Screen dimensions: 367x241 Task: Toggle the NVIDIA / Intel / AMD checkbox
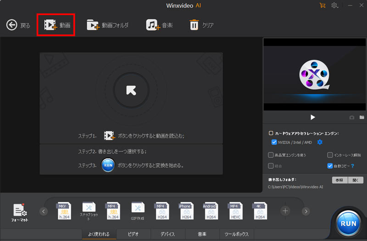274,142
